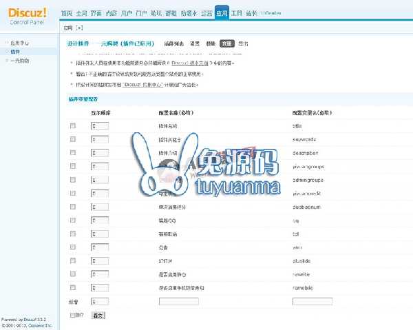Tick the checkbox in the keywords row
This screenshot has width=413, height=330.
[x=73, y=139]
